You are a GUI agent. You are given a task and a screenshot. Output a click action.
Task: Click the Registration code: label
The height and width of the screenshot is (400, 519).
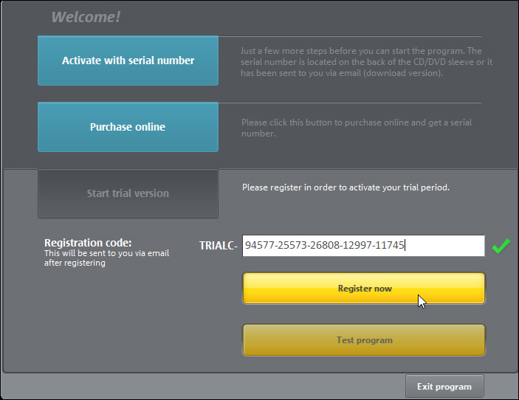88,243
